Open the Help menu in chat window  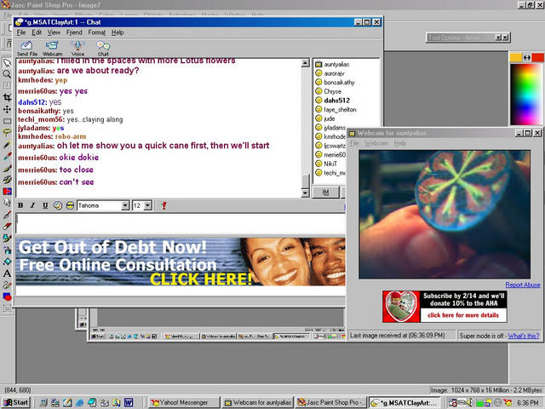[118, 32]
